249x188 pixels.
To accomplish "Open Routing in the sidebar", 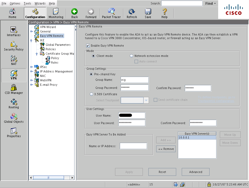I will [14, 104].
